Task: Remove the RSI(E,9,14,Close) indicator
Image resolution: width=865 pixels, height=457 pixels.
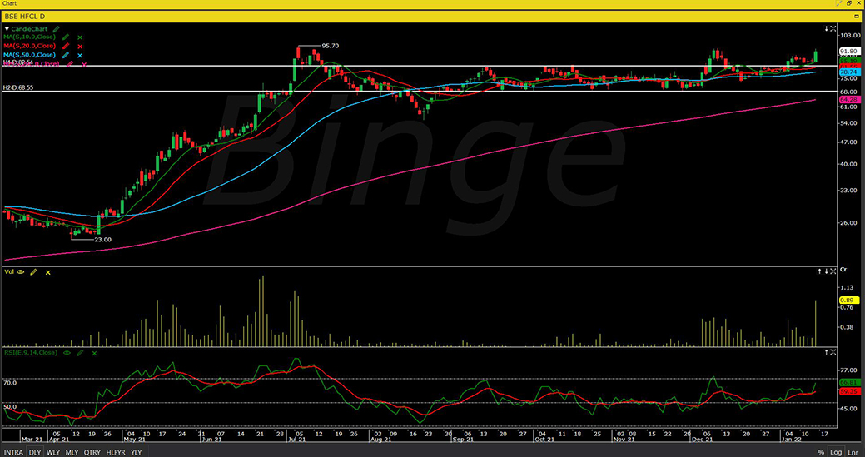Action: [x=94, y=353]
